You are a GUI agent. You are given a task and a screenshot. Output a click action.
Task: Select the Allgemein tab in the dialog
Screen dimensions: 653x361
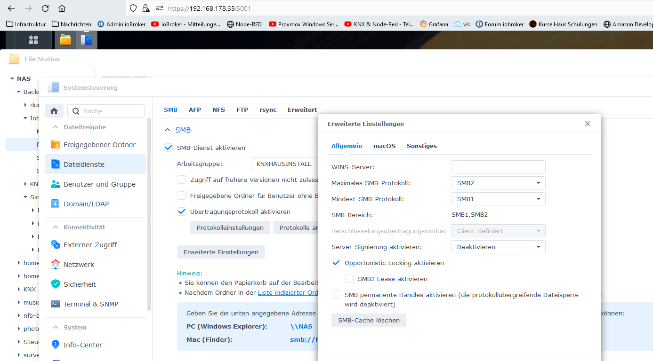coord(347,146)
